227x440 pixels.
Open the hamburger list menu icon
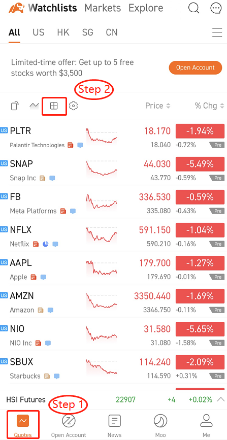click(217, 32)
